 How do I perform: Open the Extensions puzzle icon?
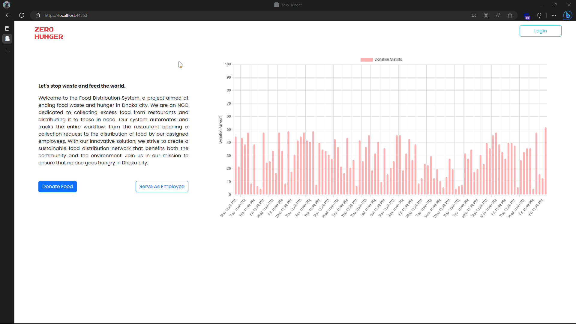click(x=539, y=15)
